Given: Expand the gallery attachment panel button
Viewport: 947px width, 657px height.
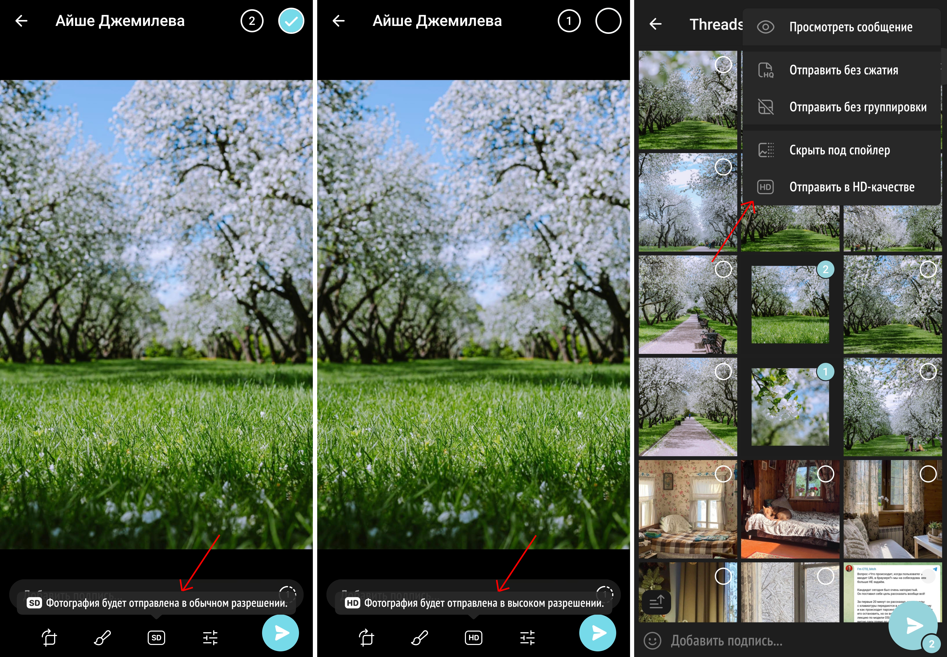Looking at the screenshot, I should point(656,603).
